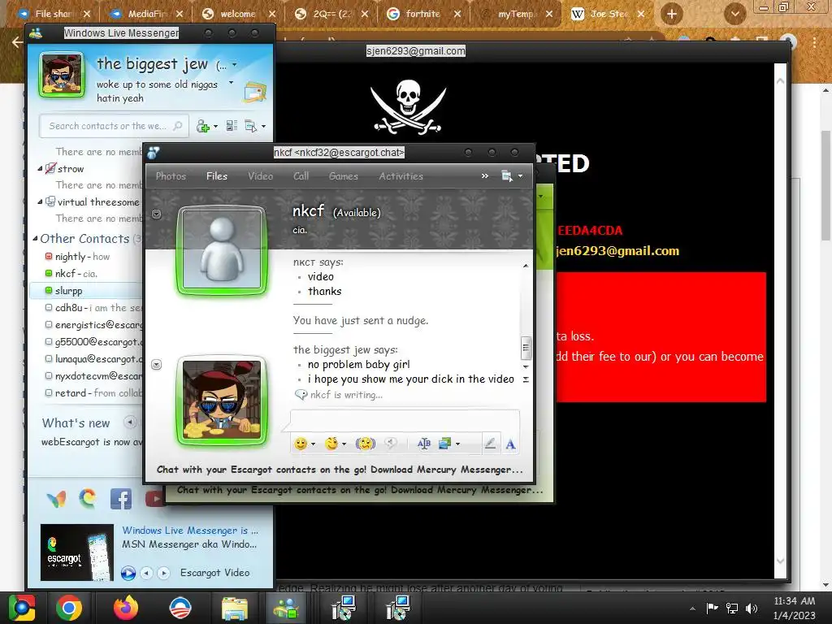Expand the emoticon picker dropdown arrow

tap(313, 444)
